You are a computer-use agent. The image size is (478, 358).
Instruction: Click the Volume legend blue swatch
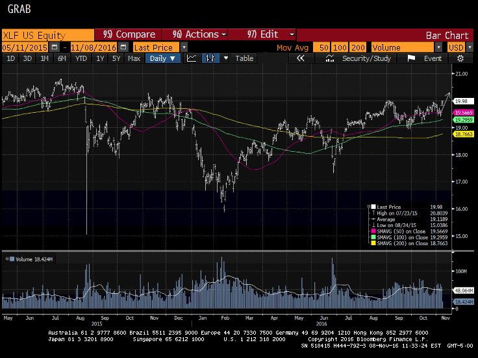pyautogui.click(x=12, y=259)
